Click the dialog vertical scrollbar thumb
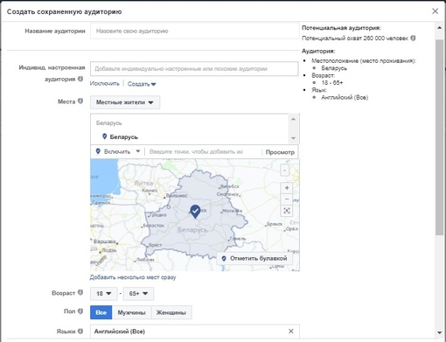The image size is (446, 342). tap(439, 137)
